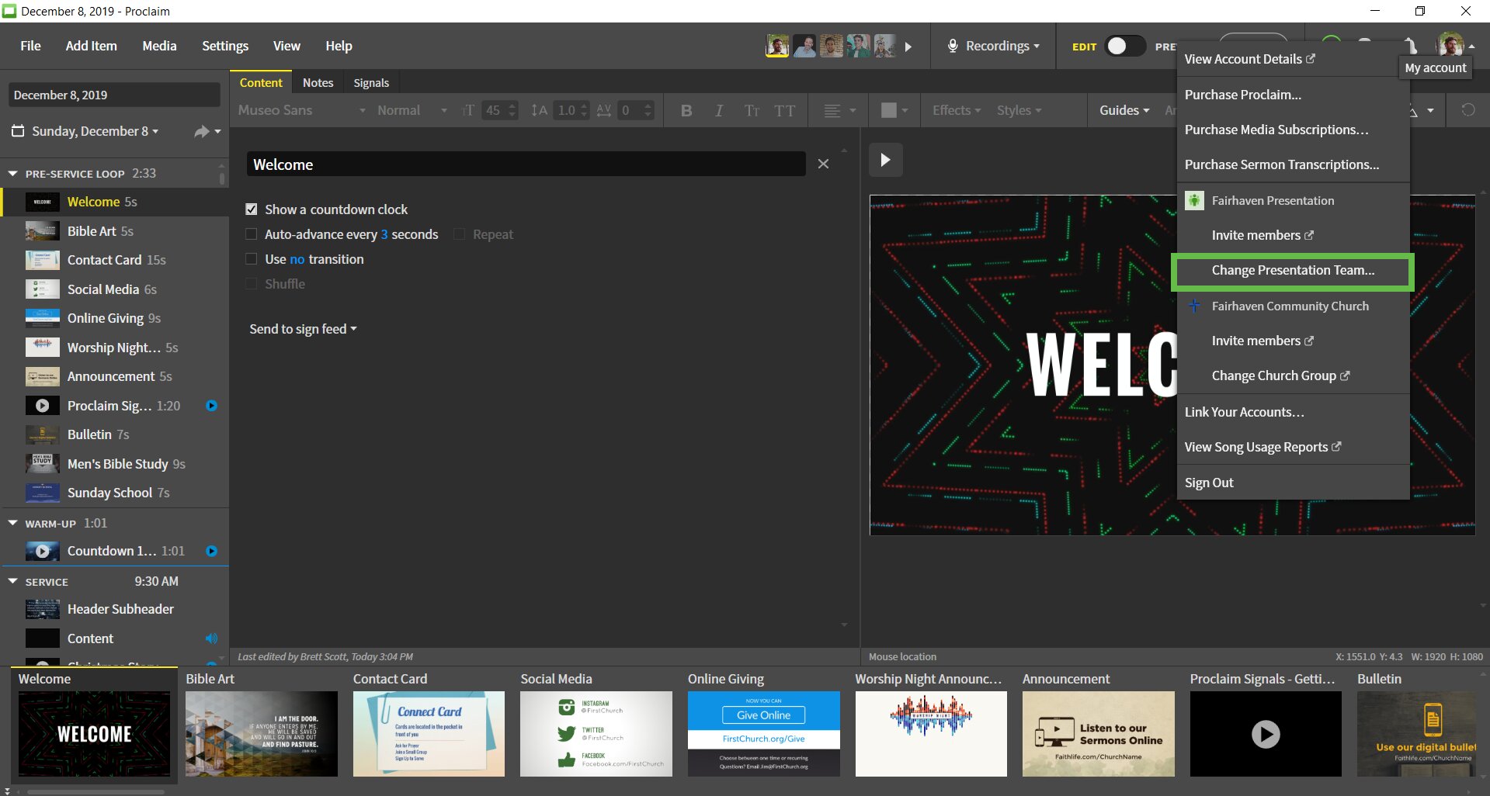Check the Repeat checkbox
The height and width of the screenshot is (796, 1490).
(459, 234)
